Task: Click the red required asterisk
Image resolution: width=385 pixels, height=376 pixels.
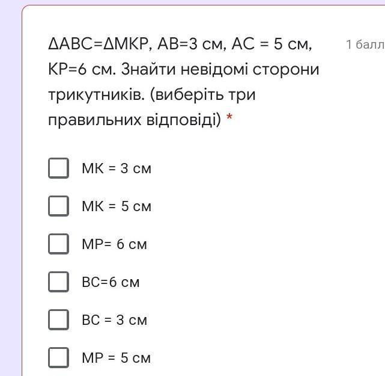Action: tap(229, 120)
